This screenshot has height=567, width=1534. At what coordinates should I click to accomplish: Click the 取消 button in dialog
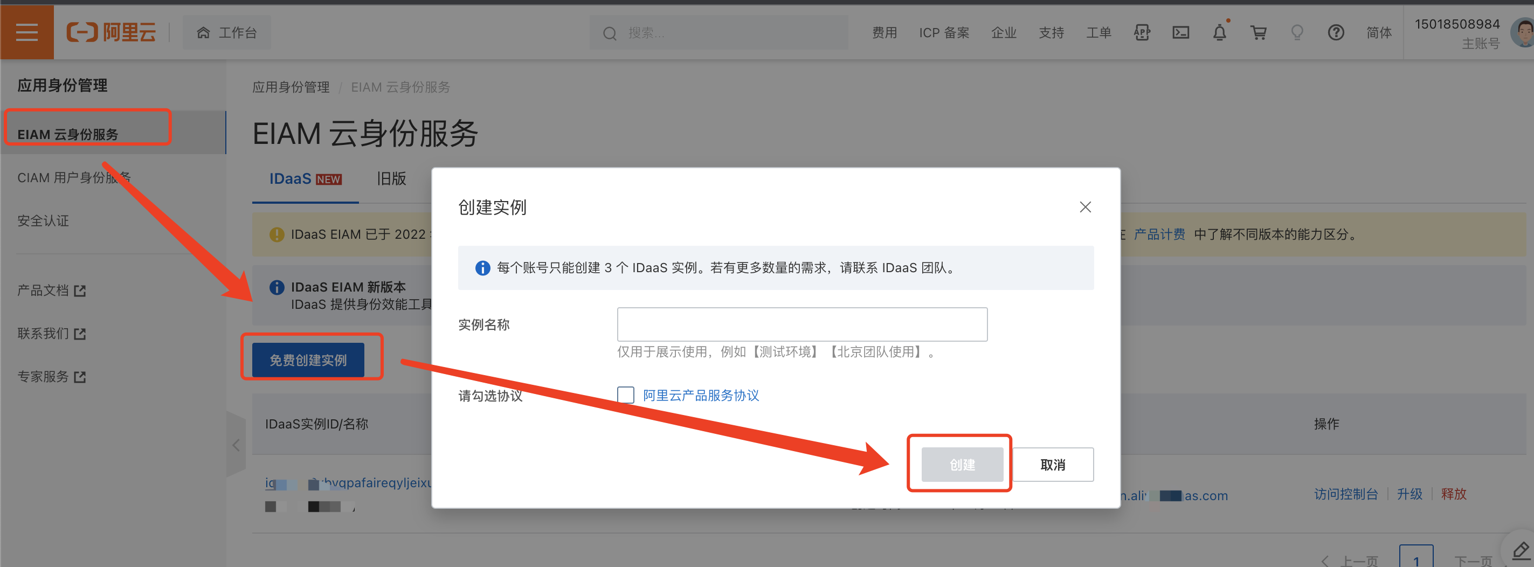(x=1052, y=465)
